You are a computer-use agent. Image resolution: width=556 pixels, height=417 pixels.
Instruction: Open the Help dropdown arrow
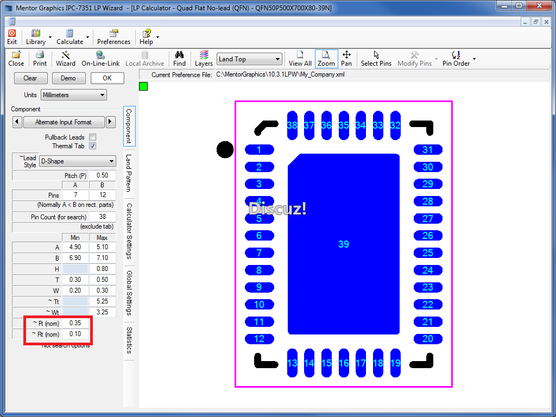coord(157,37)
